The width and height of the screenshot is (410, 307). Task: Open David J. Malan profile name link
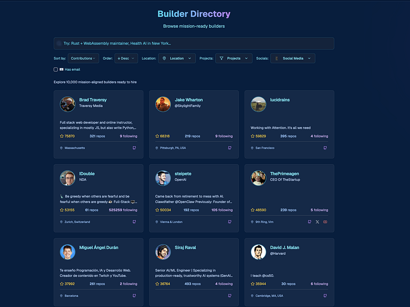pyautogui.click(x=284, y=248)
